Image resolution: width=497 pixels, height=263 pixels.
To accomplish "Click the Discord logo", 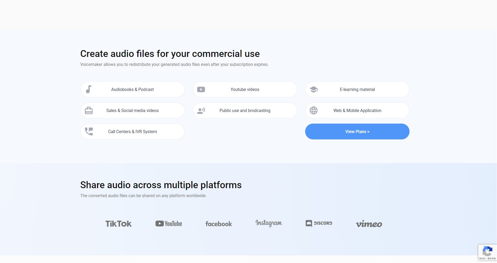I will [319, 223].
